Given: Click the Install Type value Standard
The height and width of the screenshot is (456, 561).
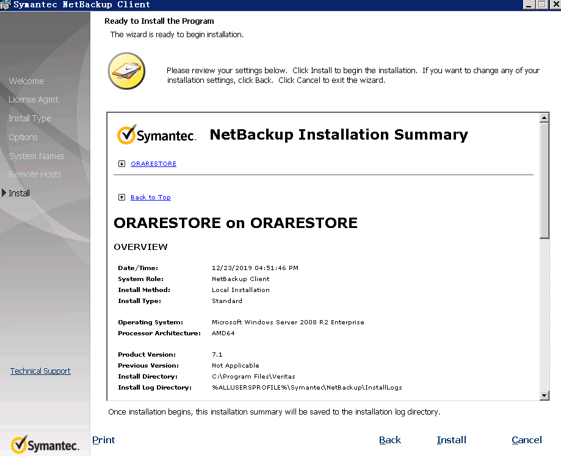Looking at the screenshot, I should tap(227, 301).
